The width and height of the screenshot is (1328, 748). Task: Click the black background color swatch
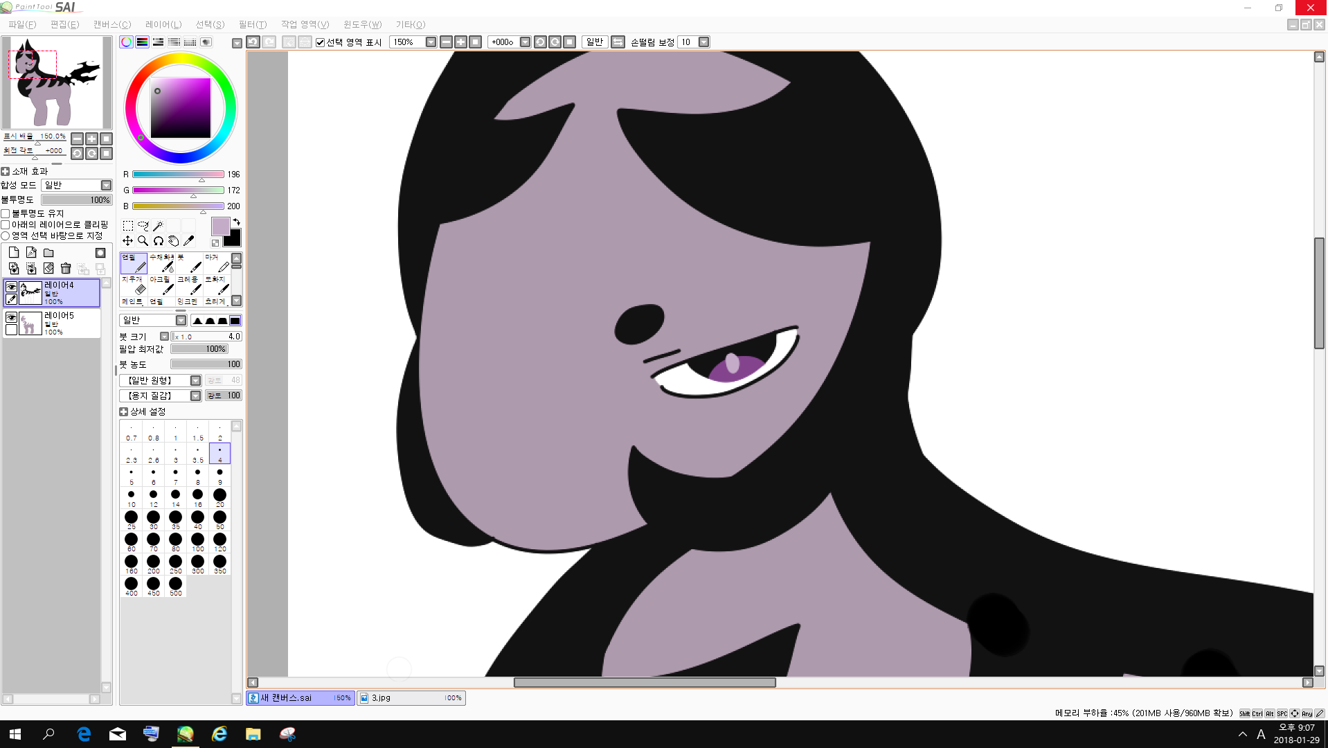click(233, 239)
